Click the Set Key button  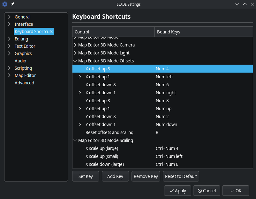point(86,176)
